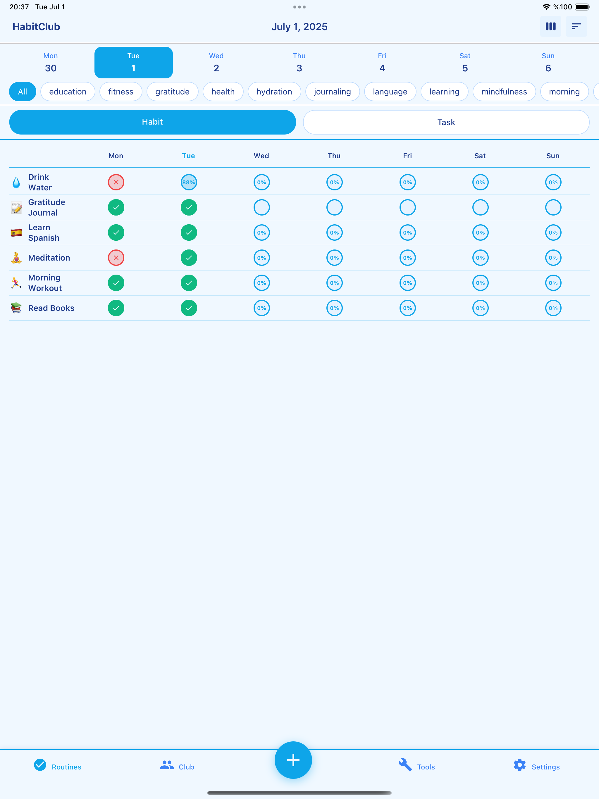Filter by gratitude tag
Image resolution: width=599 pixels, height=799 pixels.
(x=172, y=92)
